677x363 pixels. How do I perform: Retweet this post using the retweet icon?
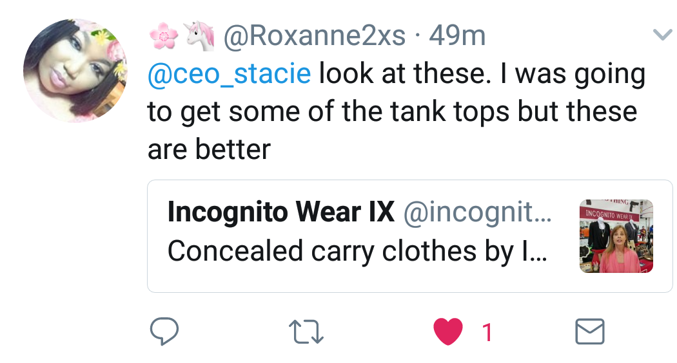(x=307, y=331)
